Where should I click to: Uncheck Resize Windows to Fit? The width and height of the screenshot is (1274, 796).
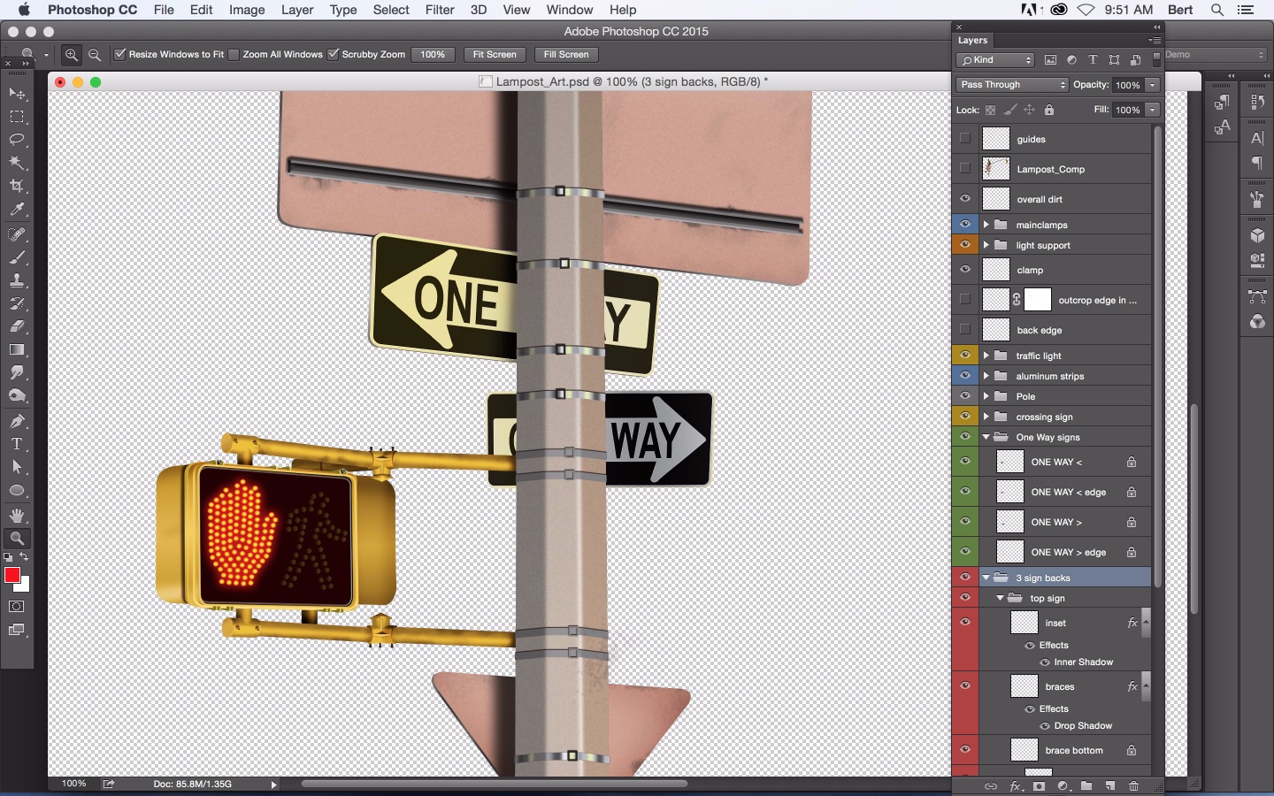(120, 55)
